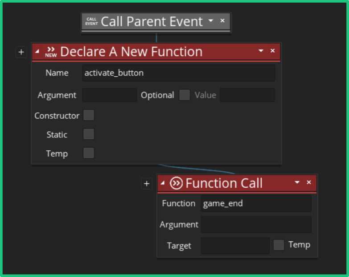Enable the Optional checkbox

[185, 95]
